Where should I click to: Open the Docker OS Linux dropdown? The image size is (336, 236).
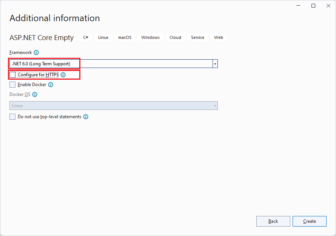pos(215,105)
